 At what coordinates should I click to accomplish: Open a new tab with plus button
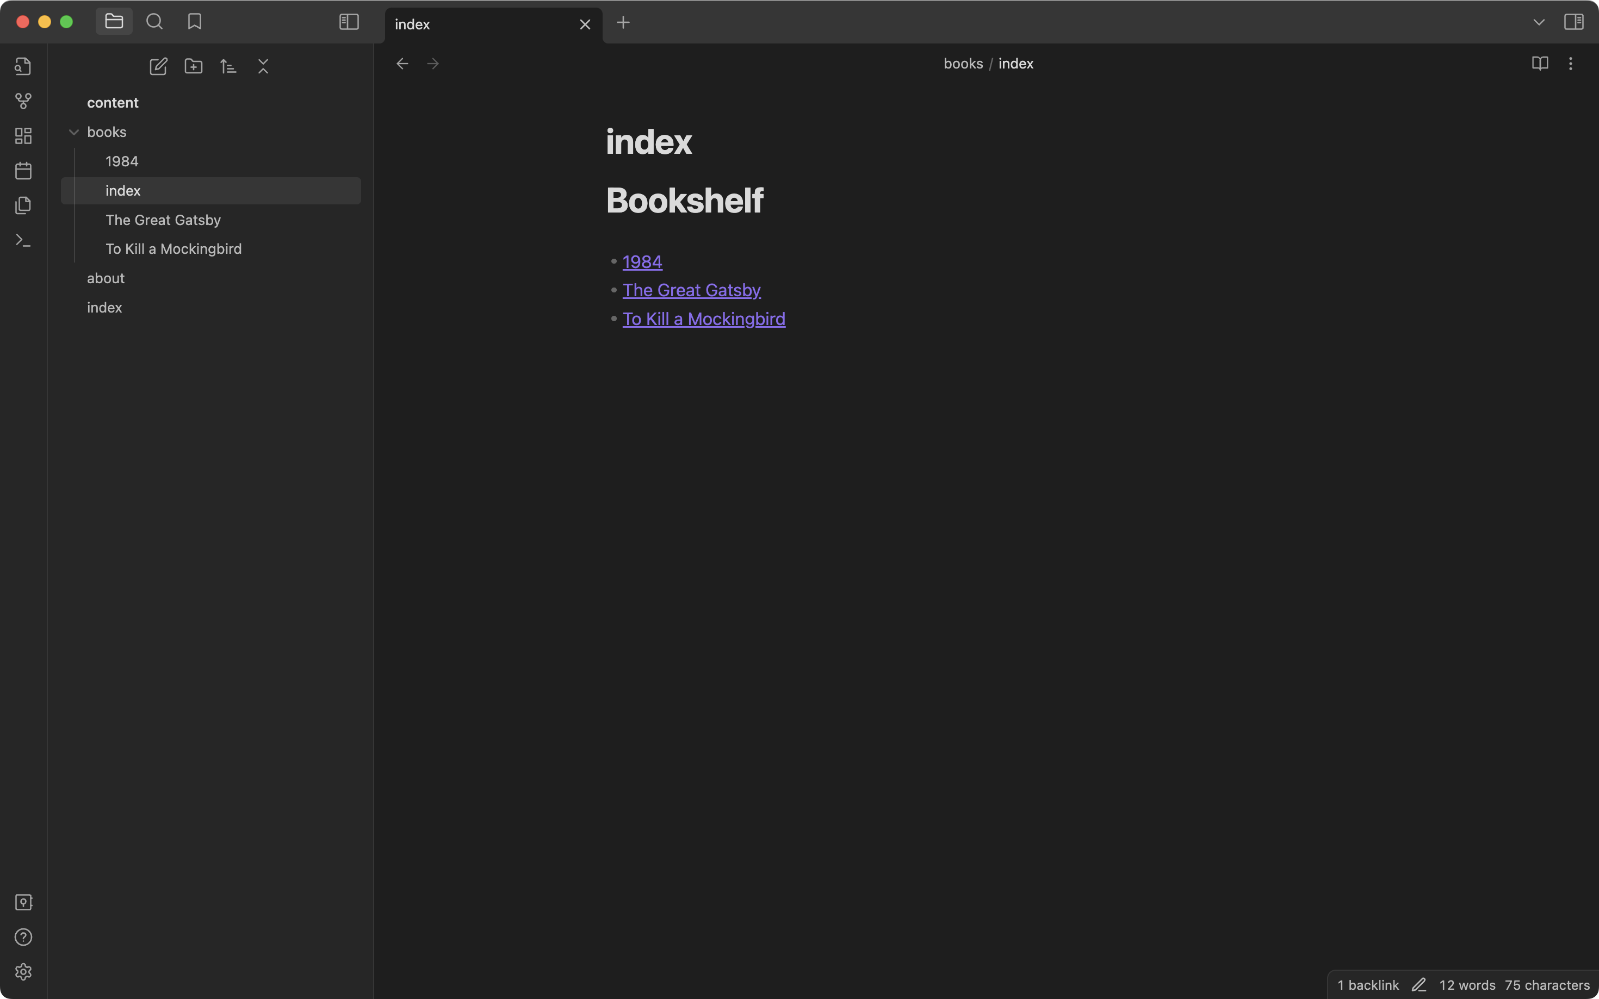click(622, 23)
